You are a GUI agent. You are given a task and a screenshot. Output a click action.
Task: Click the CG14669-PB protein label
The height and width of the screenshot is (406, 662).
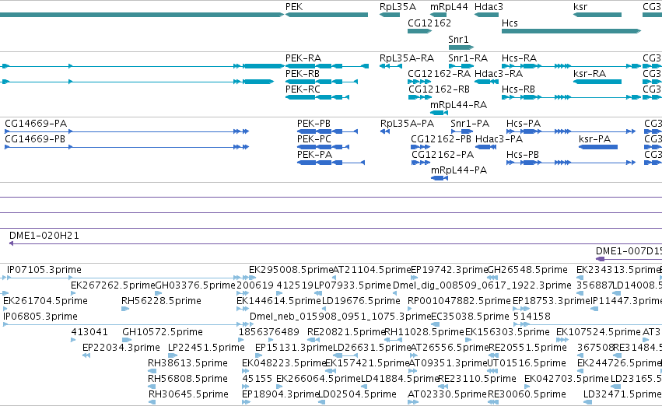pos(35,139)
